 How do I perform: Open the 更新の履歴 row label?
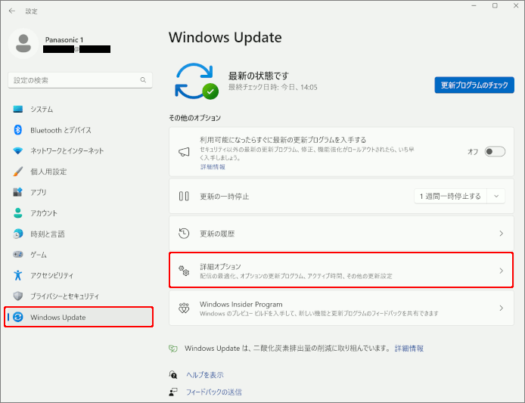tap(217, 234)
